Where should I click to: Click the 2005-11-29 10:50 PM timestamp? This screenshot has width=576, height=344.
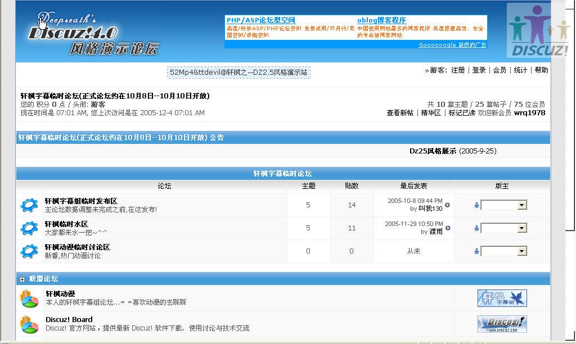pyautogui.click(x=413, y=224)
